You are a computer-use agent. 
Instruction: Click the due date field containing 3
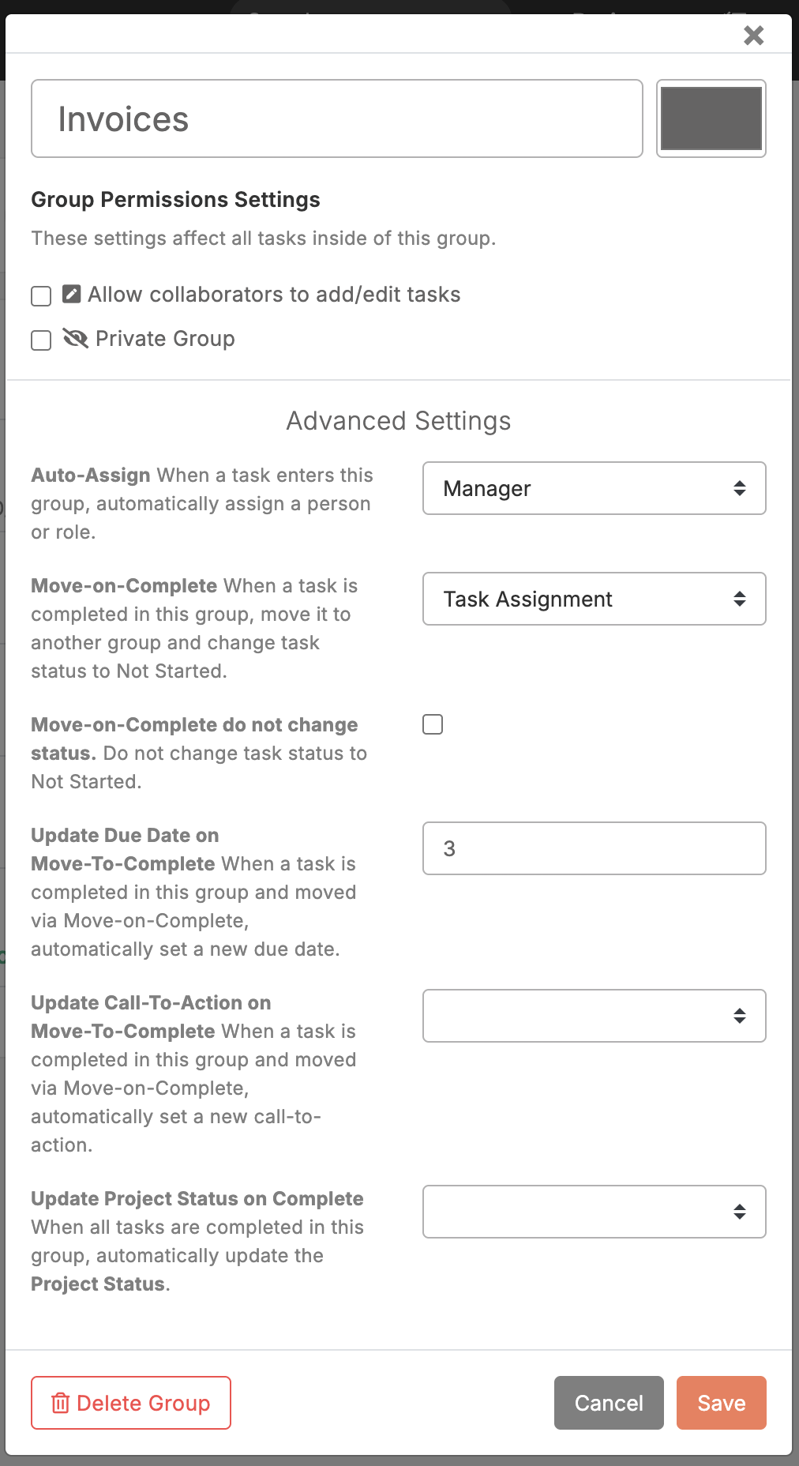click(x=595, y=848)
